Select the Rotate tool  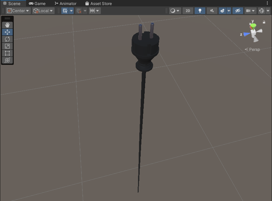[7, 39]
